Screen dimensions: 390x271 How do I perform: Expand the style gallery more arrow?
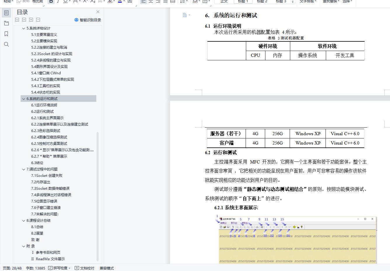click(293, 2)
